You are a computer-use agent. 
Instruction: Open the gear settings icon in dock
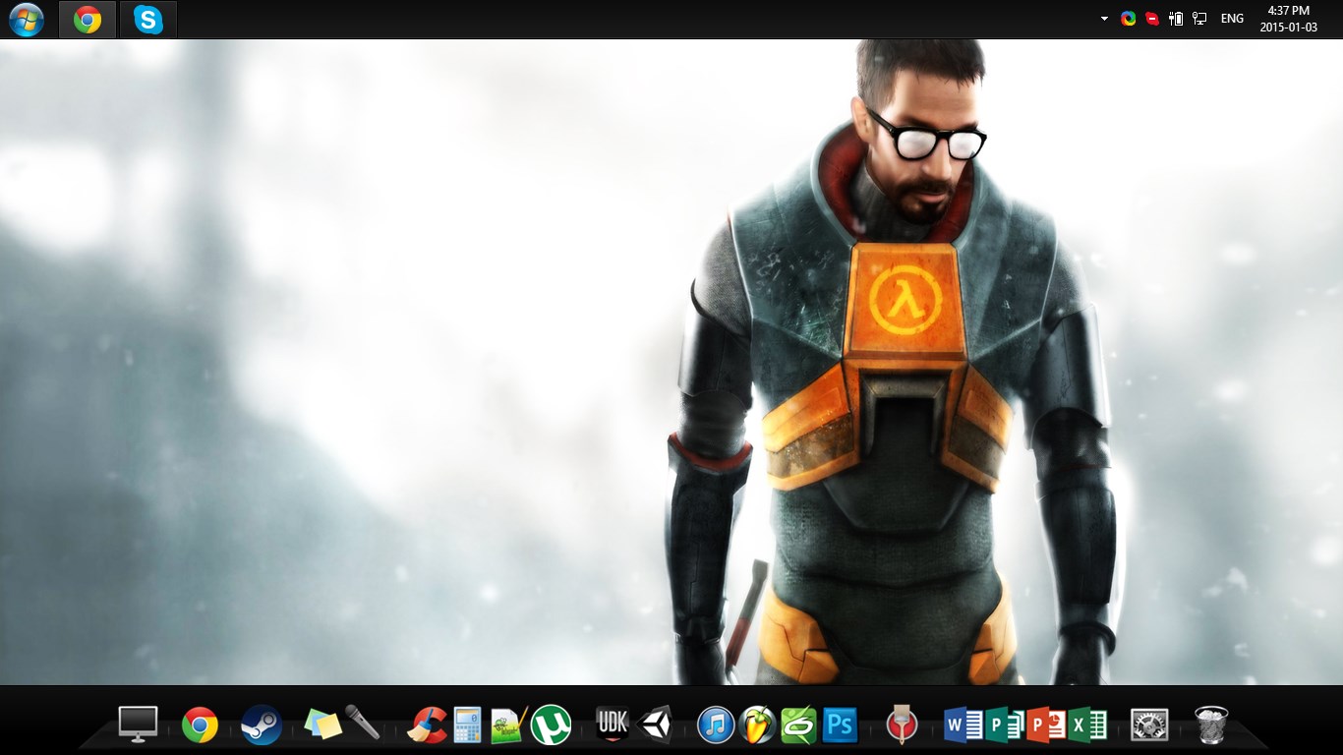point(1149,726)
